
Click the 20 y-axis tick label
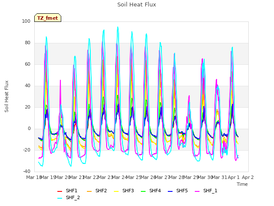[x=27, y=107]
